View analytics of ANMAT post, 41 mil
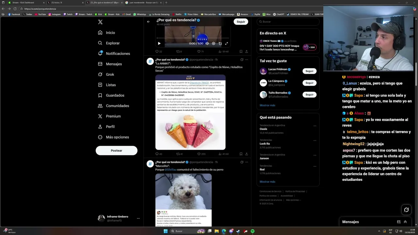The image size is (418, 235). click(x=223, y=154)
